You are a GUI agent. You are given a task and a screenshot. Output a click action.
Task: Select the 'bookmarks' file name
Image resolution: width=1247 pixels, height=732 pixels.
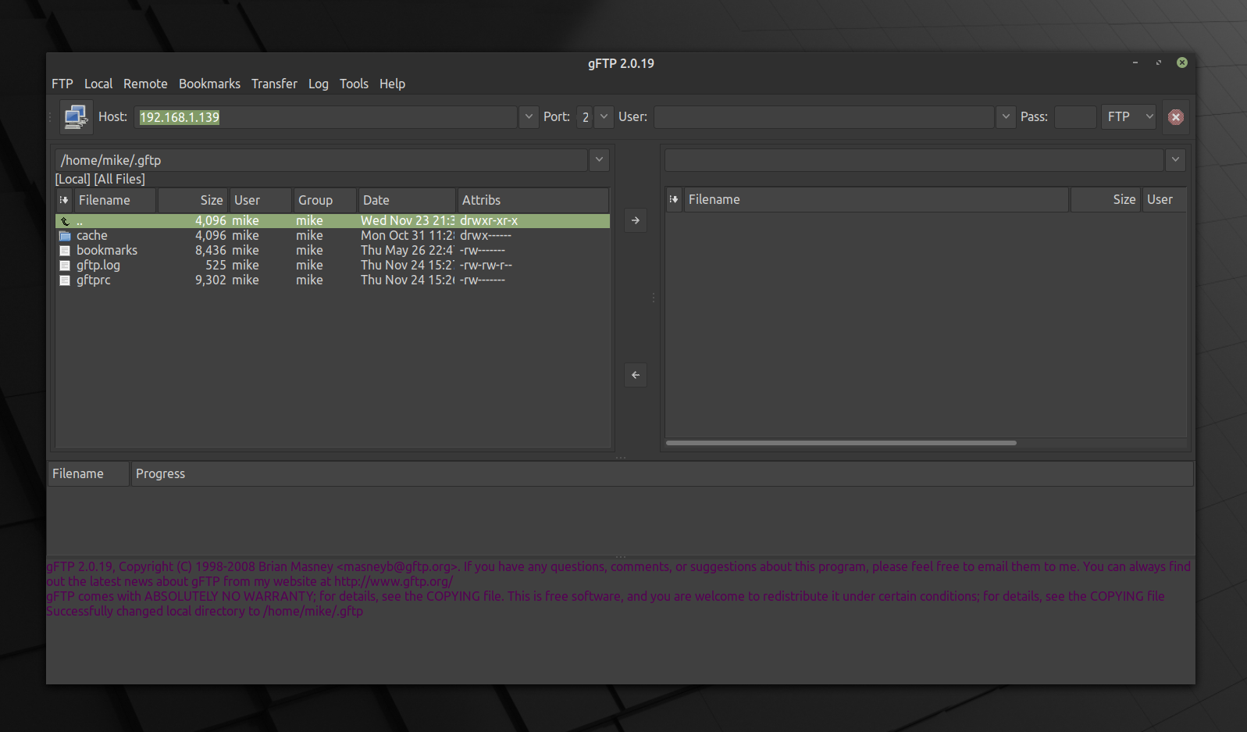[x=107, y=251]
